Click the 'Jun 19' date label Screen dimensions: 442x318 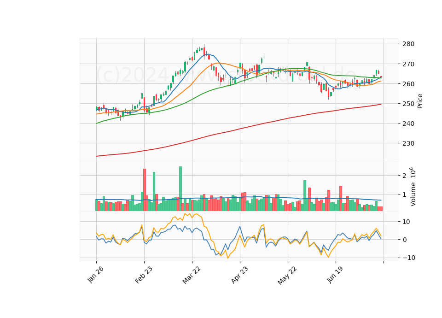click(x=335, y=275)
